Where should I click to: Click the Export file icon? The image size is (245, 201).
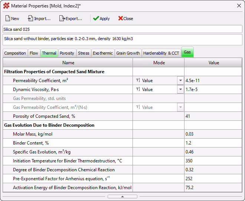62,18
